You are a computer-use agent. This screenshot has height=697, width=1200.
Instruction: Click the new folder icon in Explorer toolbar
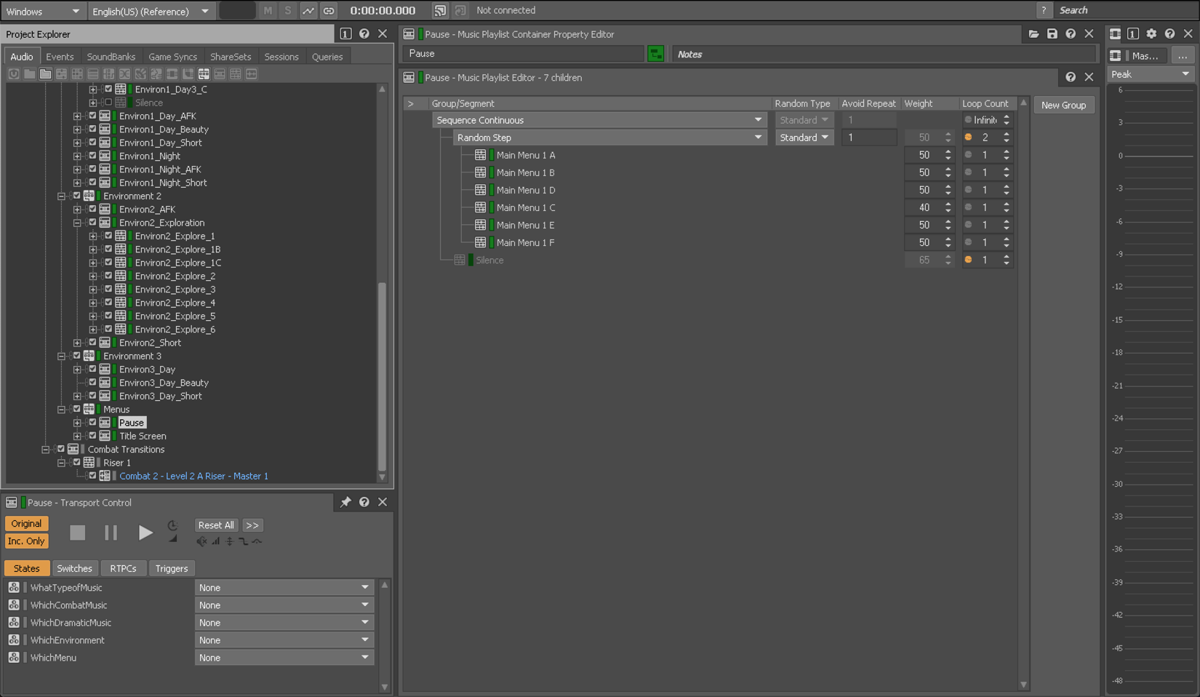pyautogui.click(x=45, y=74)
